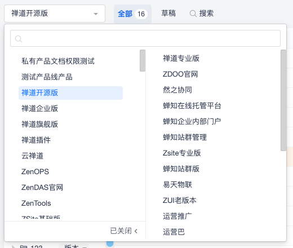
Task: Switch to the 全部 tab
Action: click(125, 14)
